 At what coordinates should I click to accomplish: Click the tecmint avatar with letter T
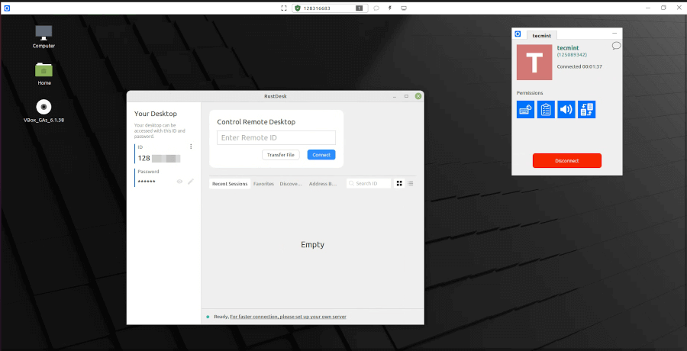click(534, 63)
